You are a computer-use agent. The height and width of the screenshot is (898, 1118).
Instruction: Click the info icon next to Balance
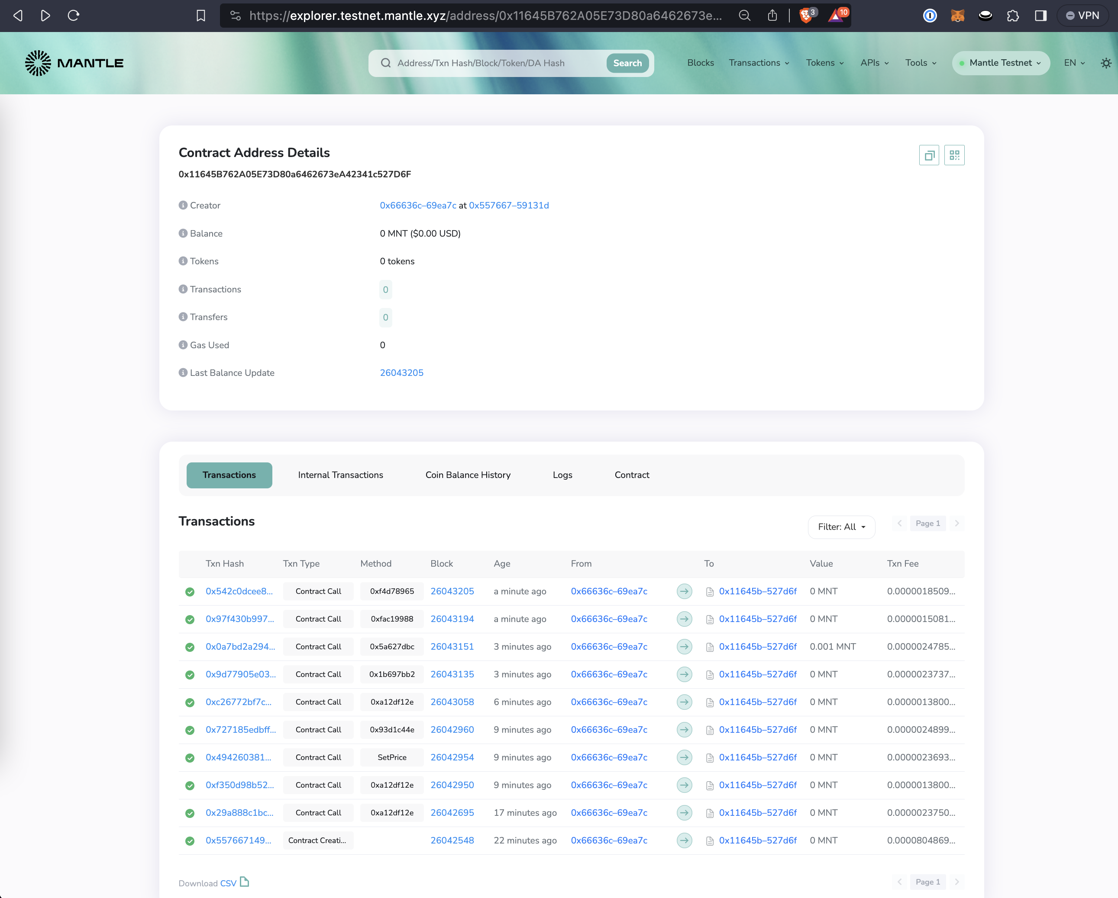183,233
